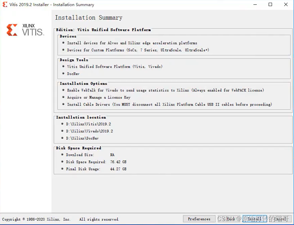
Task: Click the Vitis installer title bar icon
Action: pos(5,4)
